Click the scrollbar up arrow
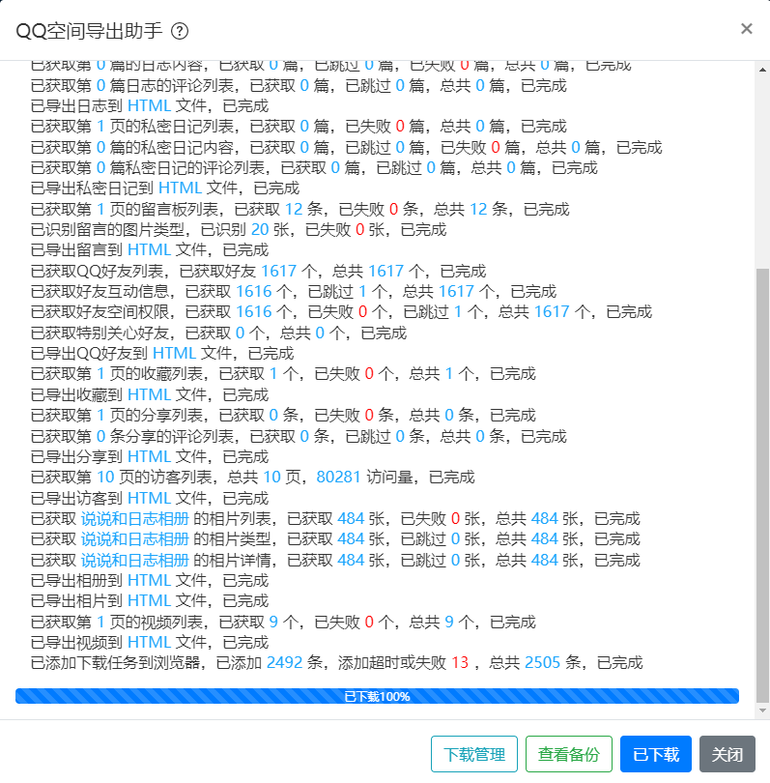 [x=762, y=70]
